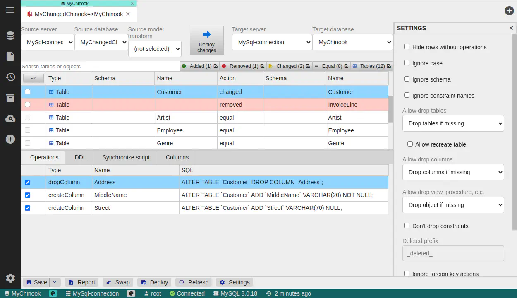Open the Allow drop tables dropdown
Image resolution: width=517 pixels, height=298 pixels.
[x=453, y=123]
